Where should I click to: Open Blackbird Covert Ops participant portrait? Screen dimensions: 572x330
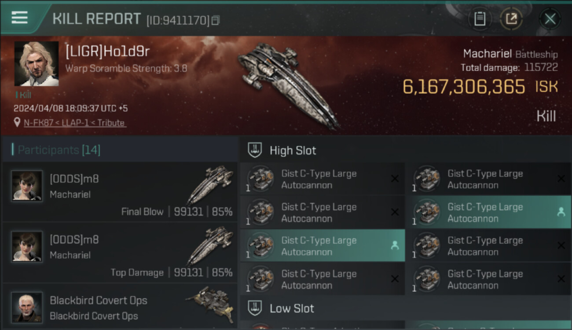tap(27, 307)
